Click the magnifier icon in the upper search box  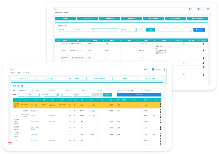click(190, 30)
